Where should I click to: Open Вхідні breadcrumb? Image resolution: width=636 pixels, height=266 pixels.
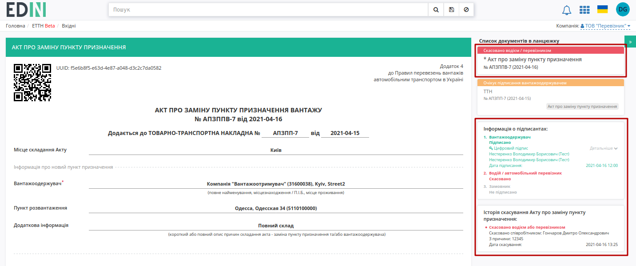[x=69, y=26]
